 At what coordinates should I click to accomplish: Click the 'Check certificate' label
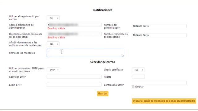[x=113, y=70]
